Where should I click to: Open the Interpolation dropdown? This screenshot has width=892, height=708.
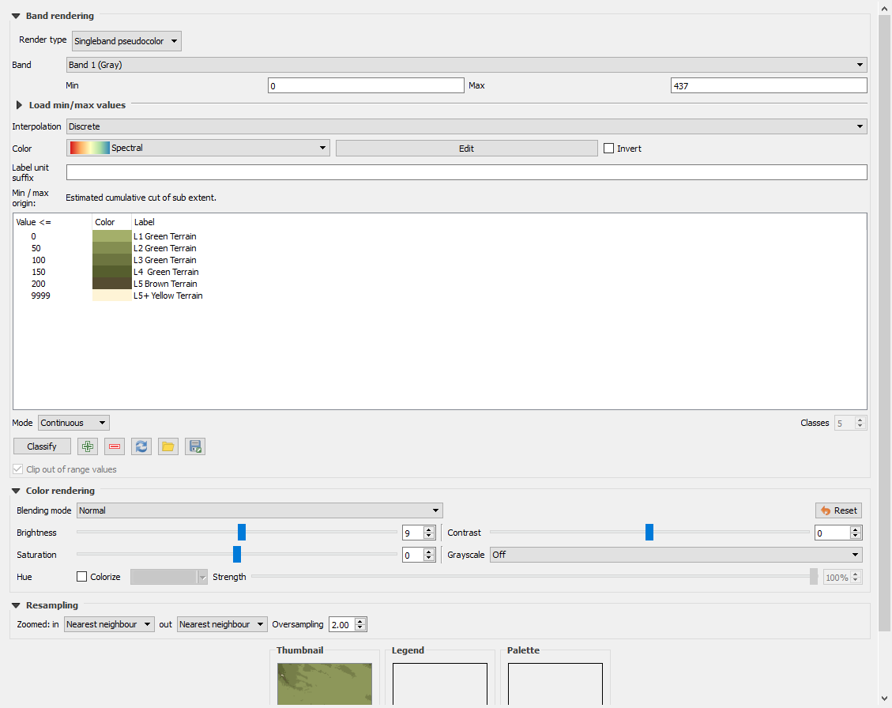(465, 126)
